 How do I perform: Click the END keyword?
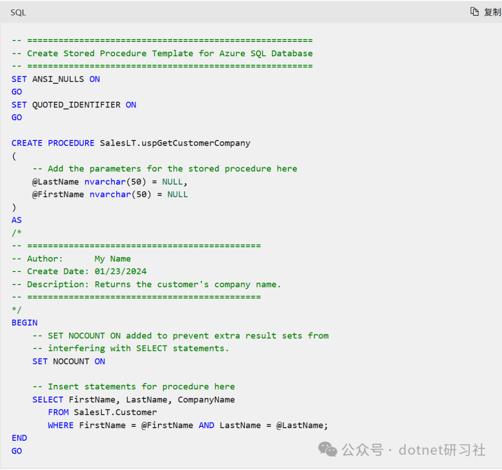click(20, 438)
